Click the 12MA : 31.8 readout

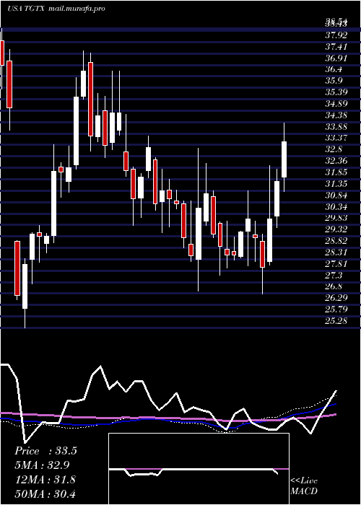45,479
